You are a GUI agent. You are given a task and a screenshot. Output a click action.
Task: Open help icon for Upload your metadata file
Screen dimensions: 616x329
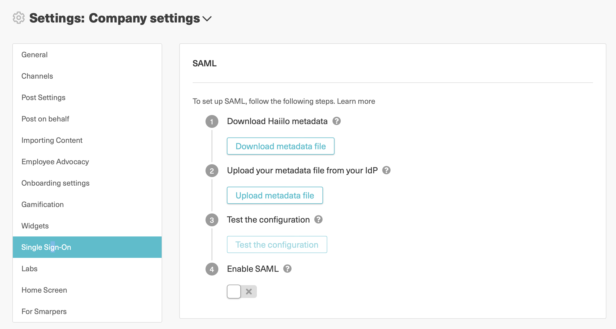[x=386, y=170]
